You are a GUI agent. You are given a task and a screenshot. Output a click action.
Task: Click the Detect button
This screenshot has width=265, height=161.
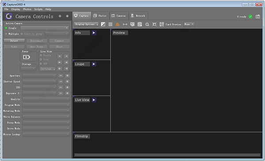(x=14, y=41)
